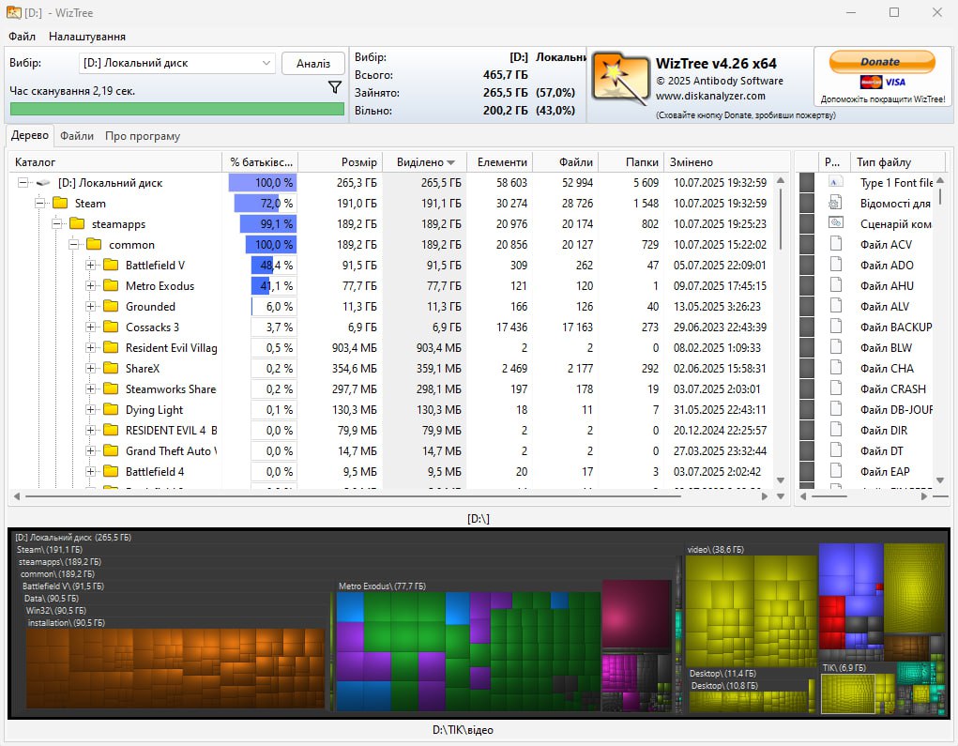Click the Battlefield V folder icon
The width and height of the screenshot is (958, 746).
click(111, 266)
